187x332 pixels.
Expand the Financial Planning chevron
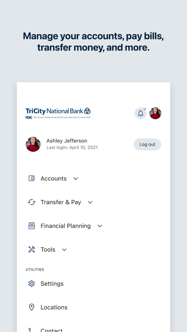tap(100, 226)
